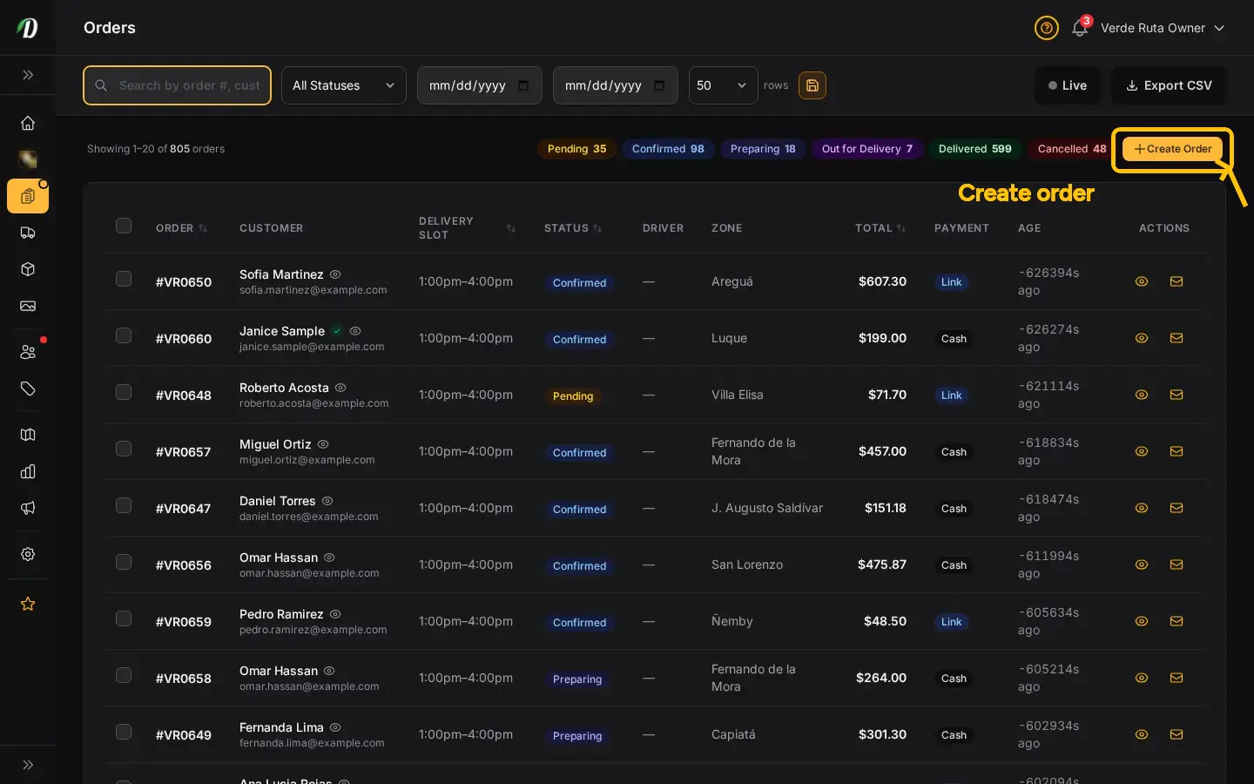Toggle the select-all orders checkbox

(x=124, y=226)
